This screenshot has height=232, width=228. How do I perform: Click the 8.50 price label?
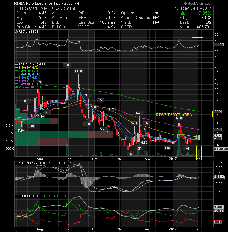(100, 100)
